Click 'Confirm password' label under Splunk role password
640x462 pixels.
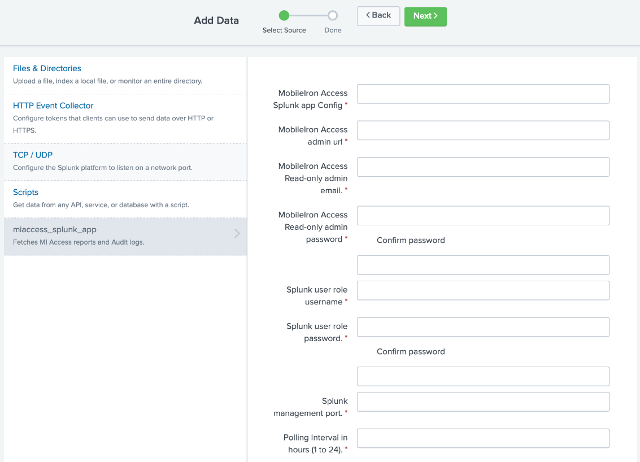pos(411,352)
